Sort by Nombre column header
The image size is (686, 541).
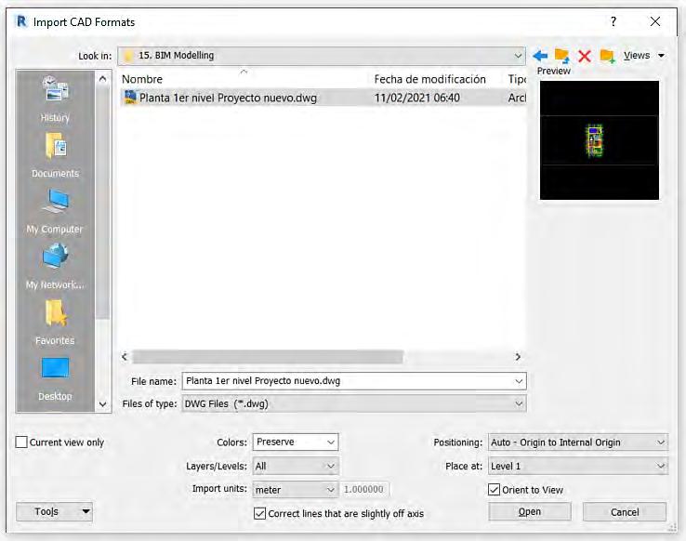[141, 79]
